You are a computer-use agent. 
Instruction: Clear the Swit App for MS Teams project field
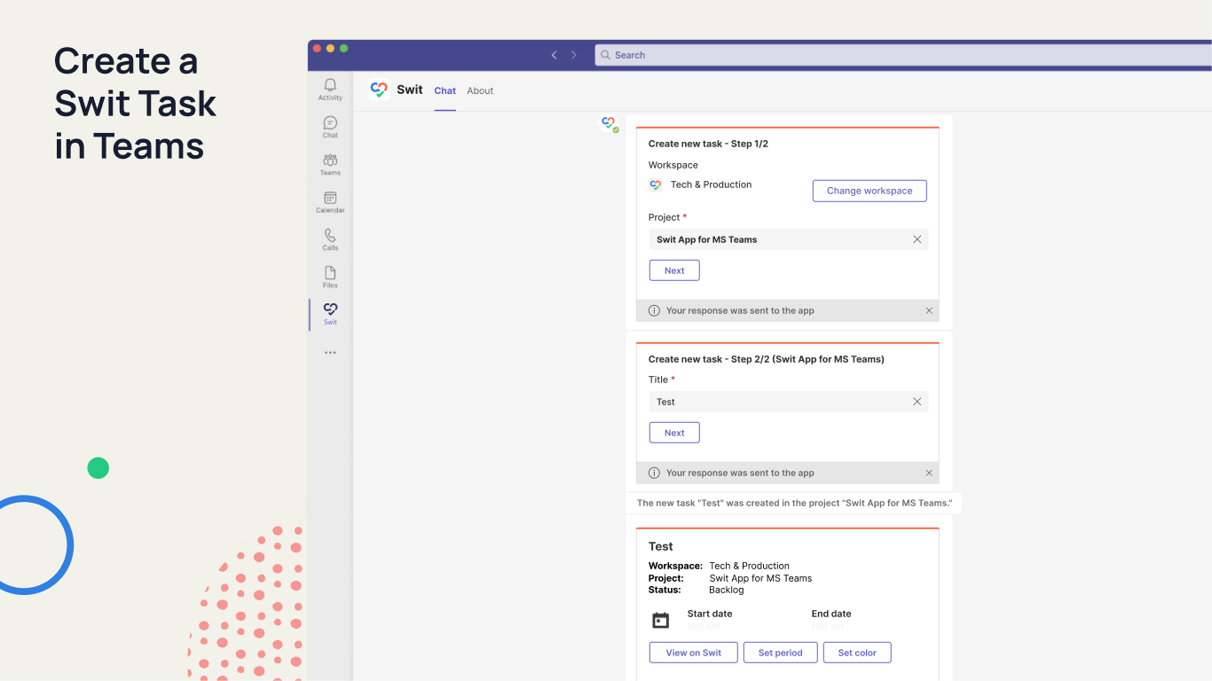point(917,239)
